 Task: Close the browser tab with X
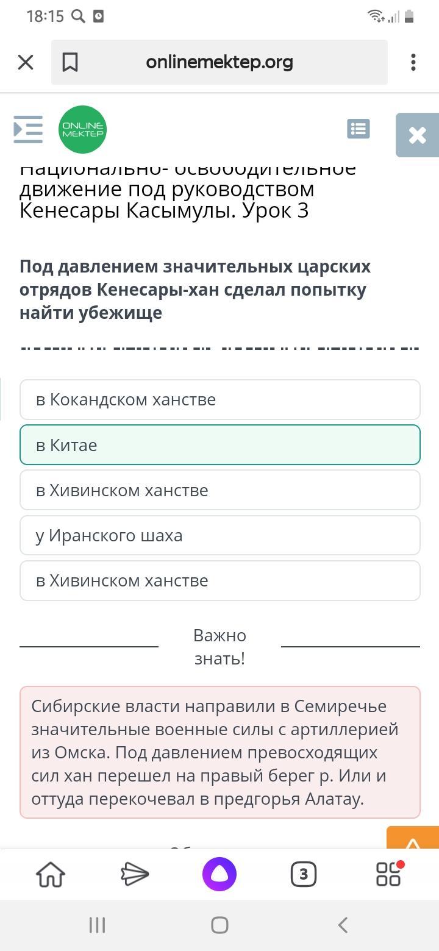click(x=26, y=62)
